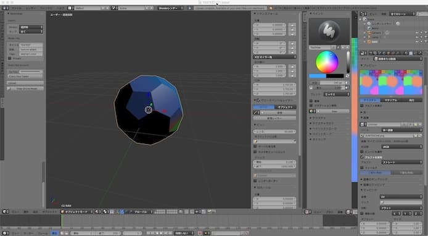Open the Properties editor type icon
This screenshot has height=236, width=428.
tap(363, 53)
